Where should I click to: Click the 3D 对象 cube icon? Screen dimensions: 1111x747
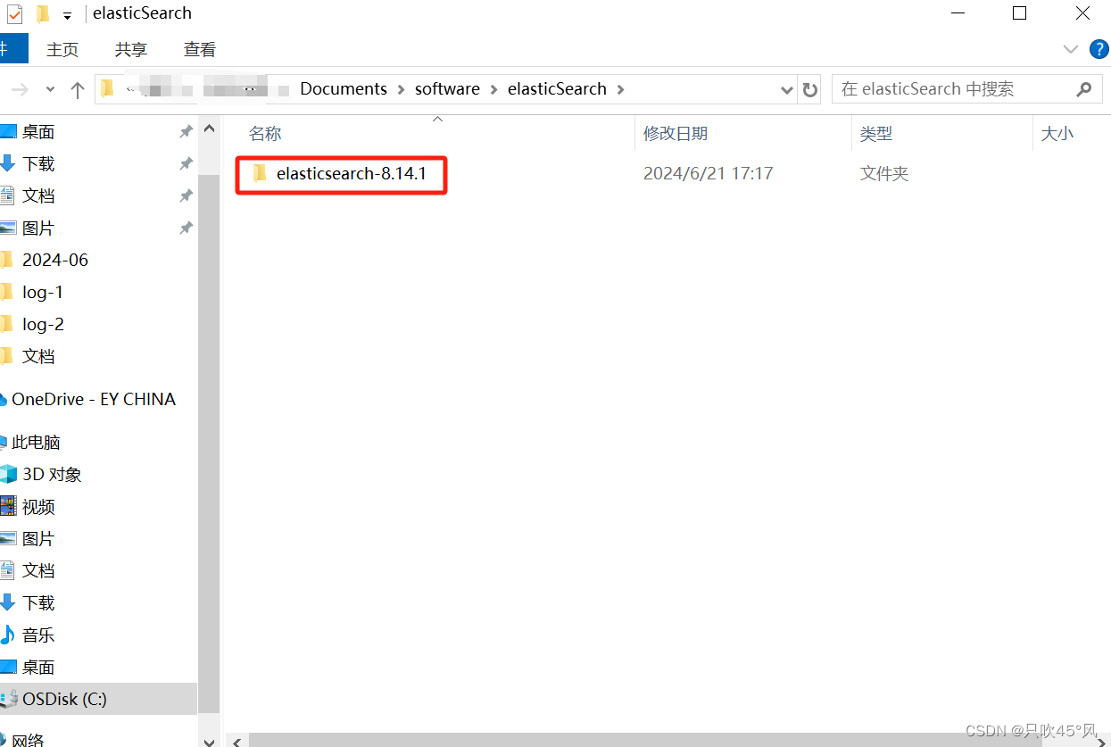tap(8, 475)
